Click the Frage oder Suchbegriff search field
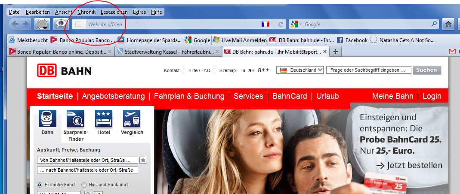This screenshot has height=194, width=460. [368, 70]
